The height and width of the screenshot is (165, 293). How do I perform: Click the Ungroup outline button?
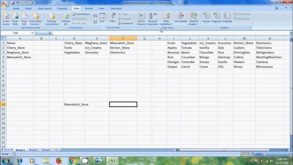pyautogui.click(x=216, y=18)
